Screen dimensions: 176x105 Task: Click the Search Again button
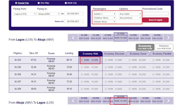[155, 20]
